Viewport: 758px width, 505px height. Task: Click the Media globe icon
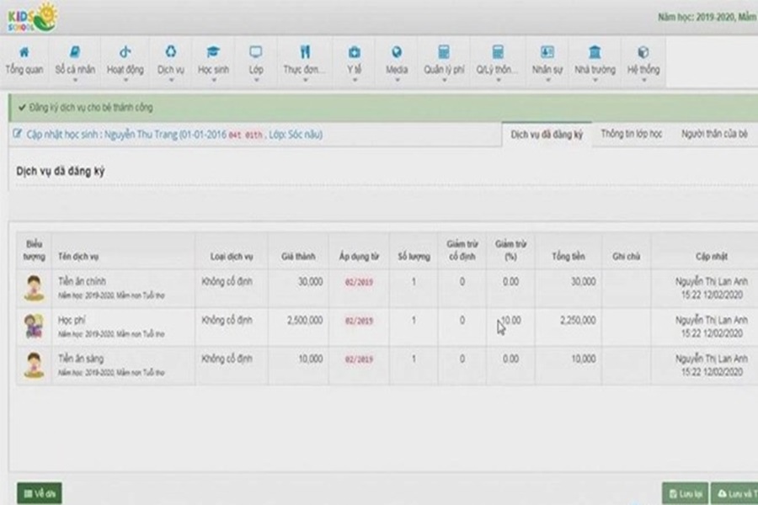click(x=397, y=52)
